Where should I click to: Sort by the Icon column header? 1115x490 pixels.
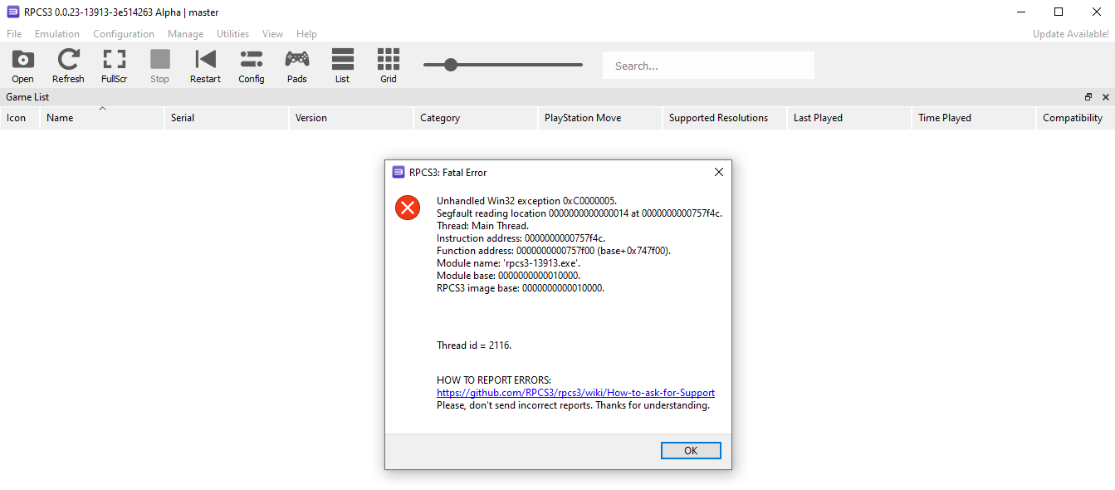pyautogui.click(x=20, y=118)
